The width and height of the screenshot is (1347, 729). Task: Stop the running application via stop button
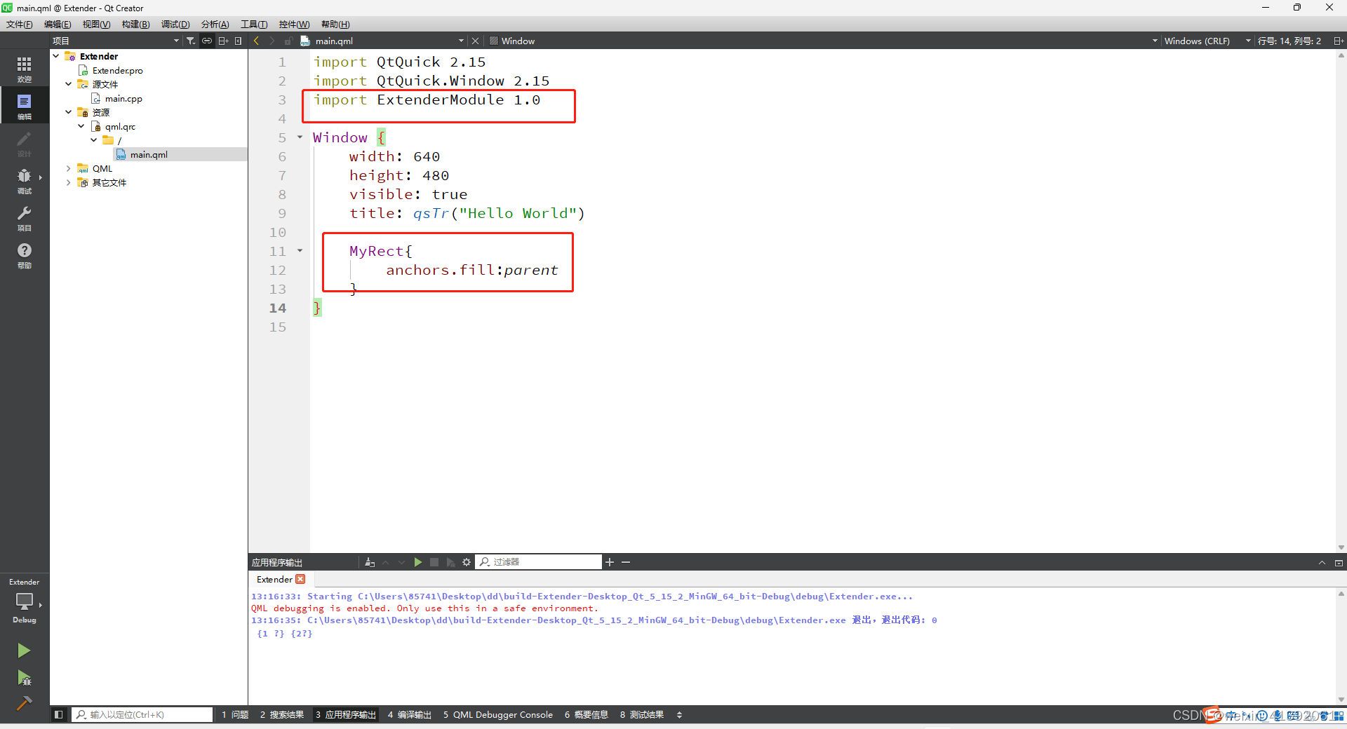click(x=434, y=561)
